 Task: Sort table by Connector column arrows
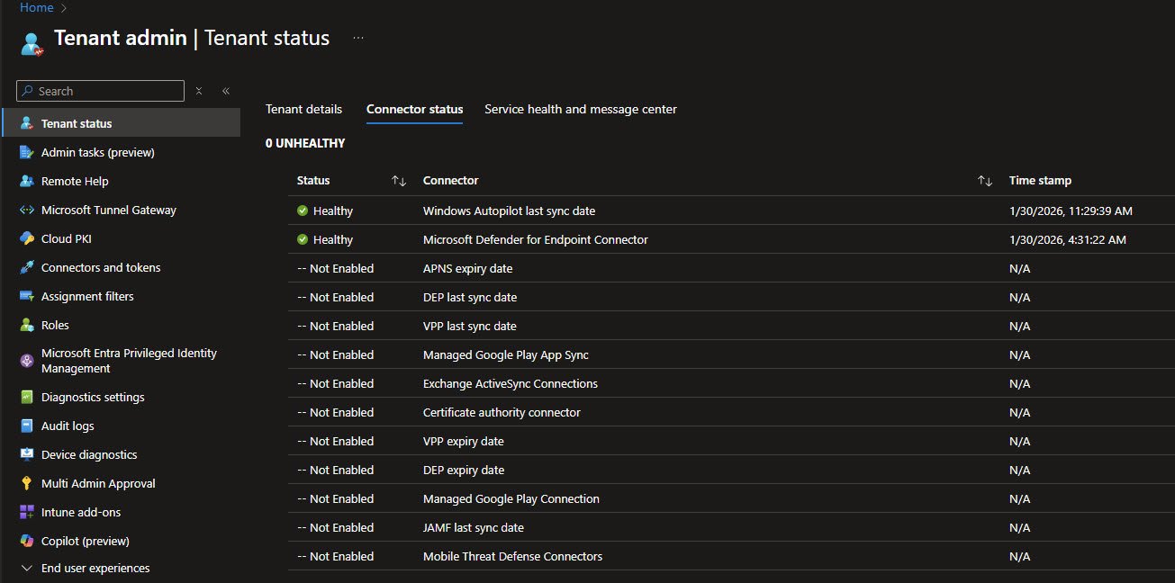985,181
